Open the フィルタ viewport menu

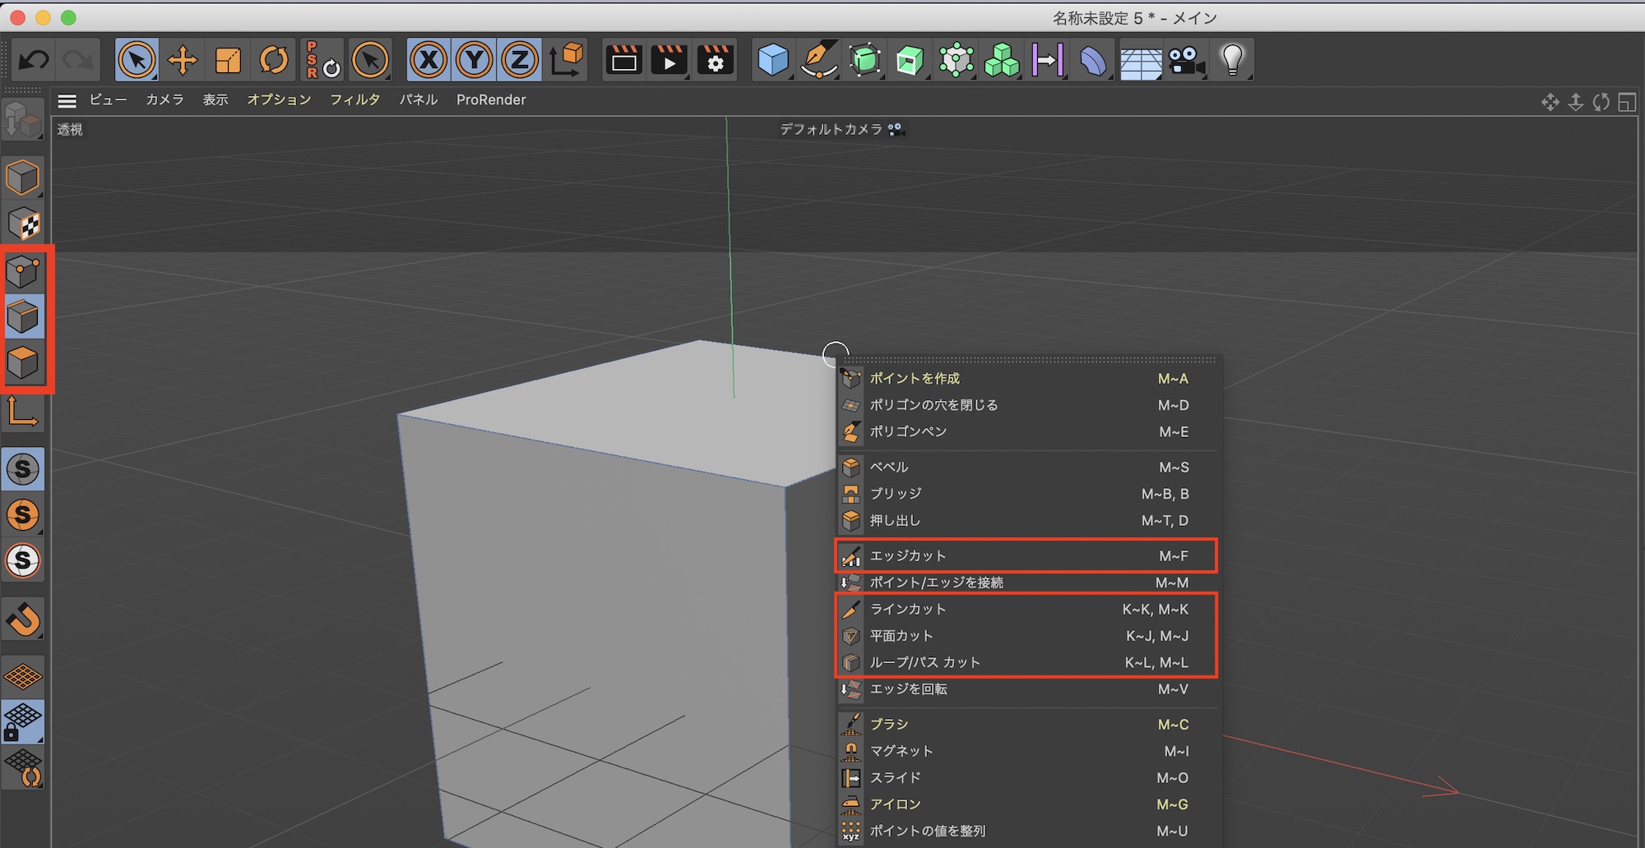354,99
